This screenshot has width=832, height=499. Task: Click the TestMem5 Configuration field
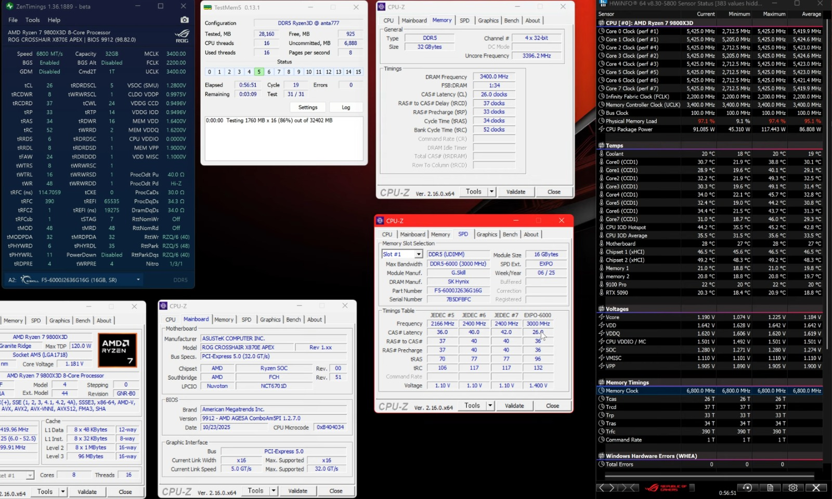[x=308, y=23]
